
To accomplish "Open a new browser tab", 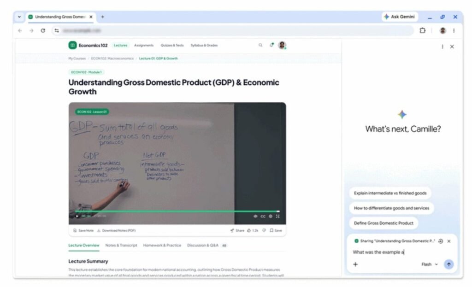I will pyautogui.click(x=103, y=17).
